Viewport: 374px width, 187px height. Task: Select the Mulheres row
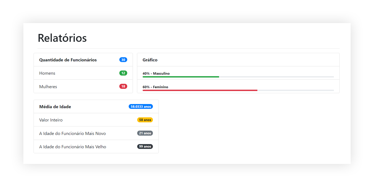[x=48, y=86]
